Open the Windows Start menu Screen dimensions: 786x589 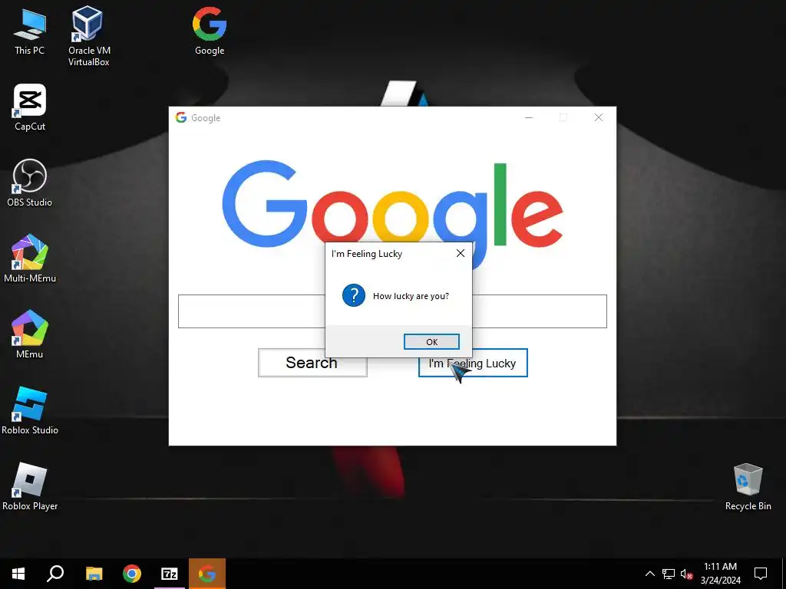(x=18, y=574)
